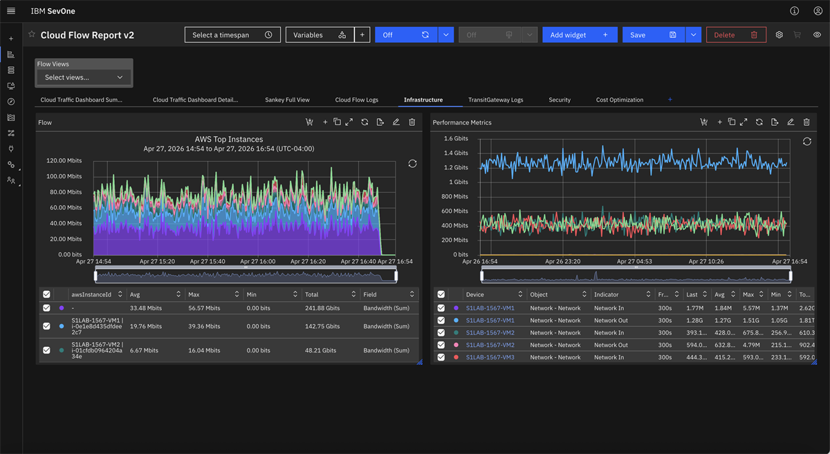830x454 pixels.
Task: Expand the Flow widget to fullscreen
Action: [349, 122]
